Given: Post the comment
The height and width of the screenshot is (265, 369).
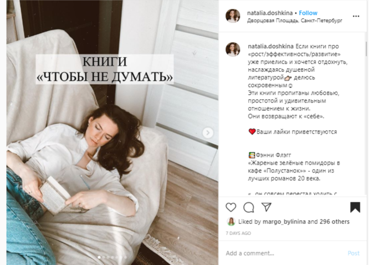Looking at the screenshot, I should 353,253.
